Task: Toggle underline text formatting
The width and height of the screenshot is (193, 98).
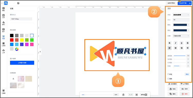Action: [x=182, y=43]
